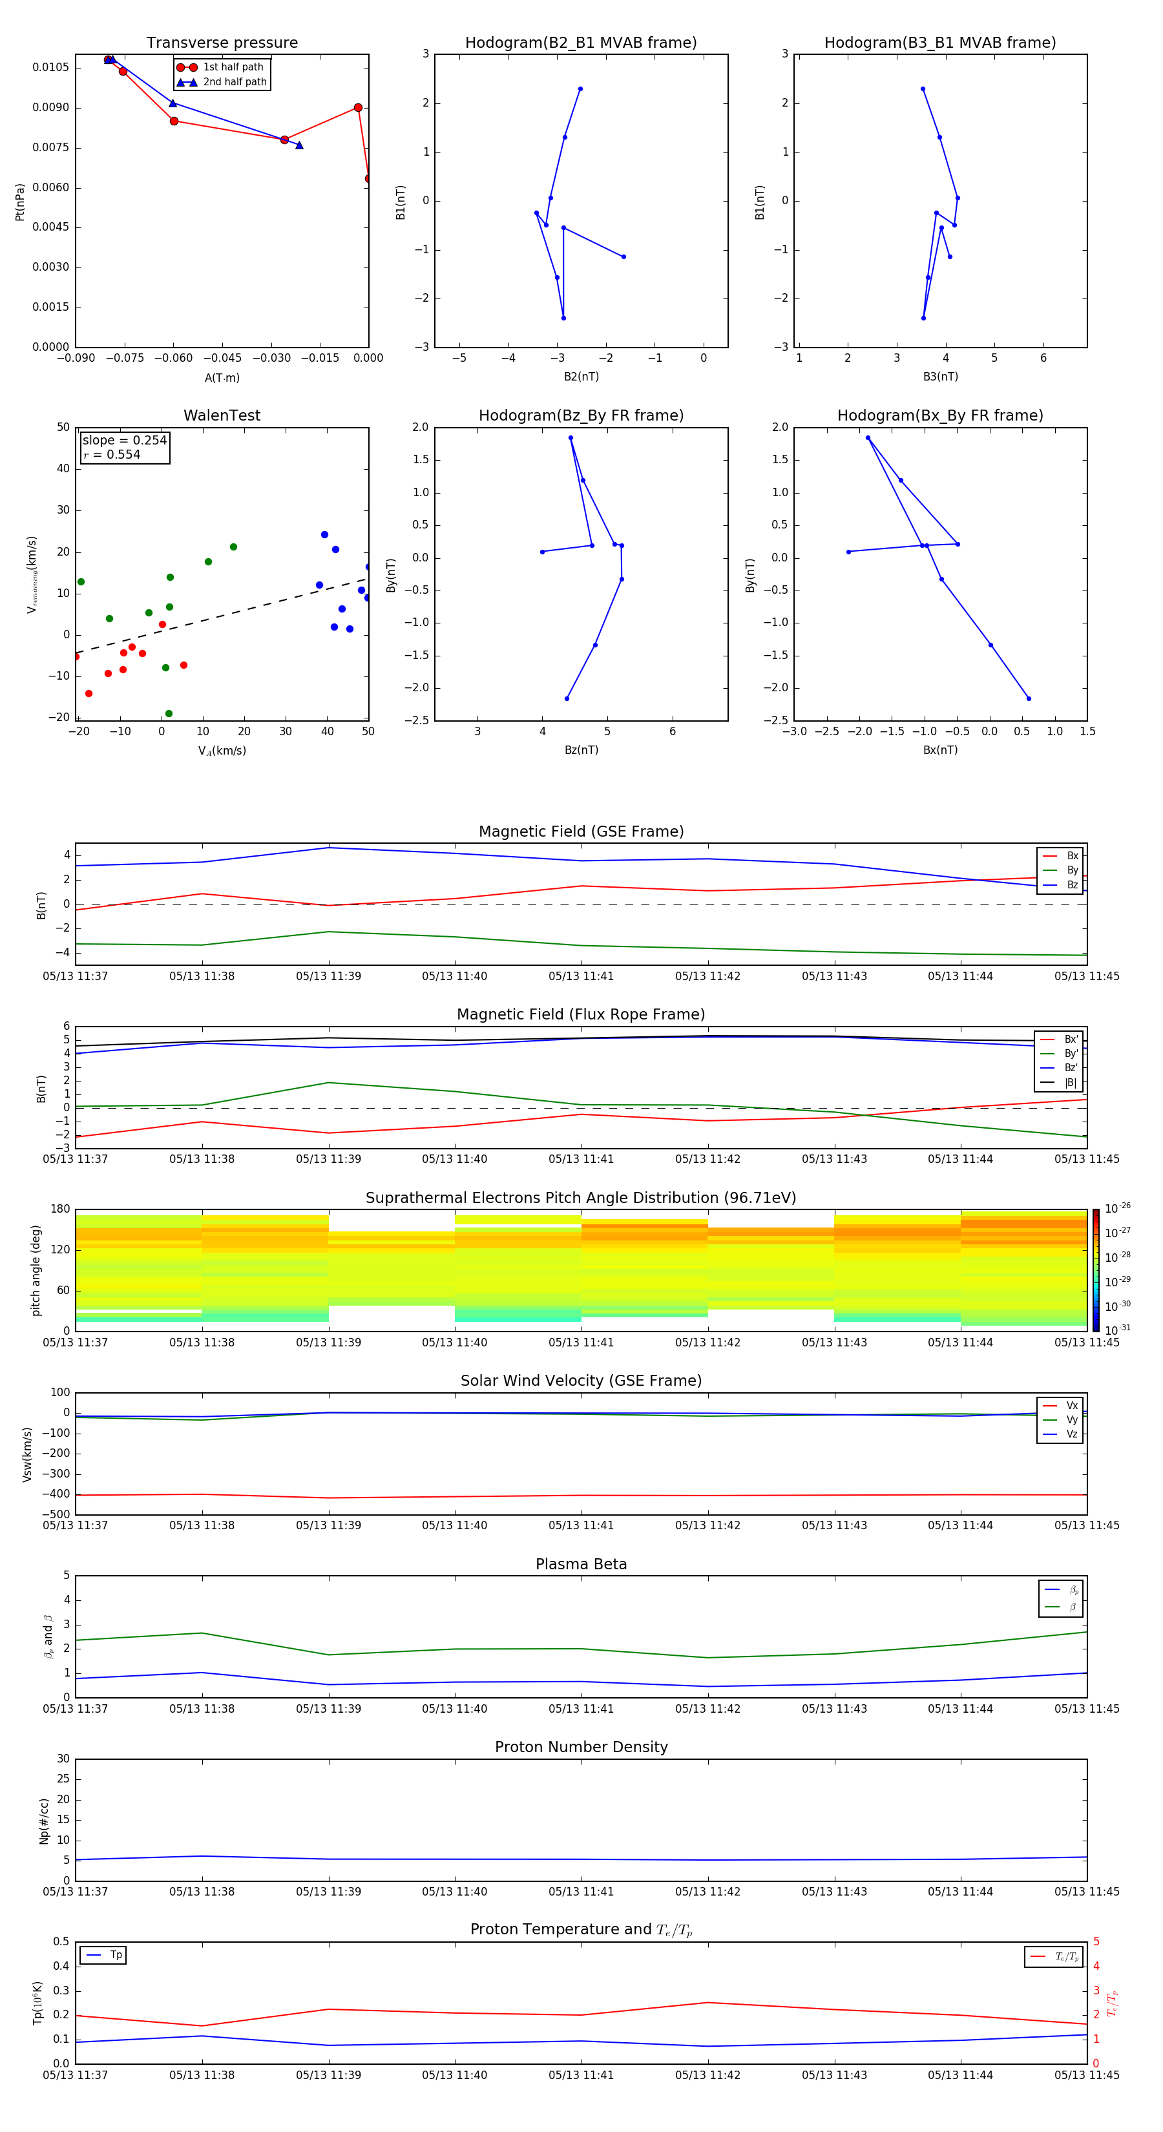Select the 'WalenTest' plot title
The height and width of the screenshot is (2132, 1163).
click(222, 415)
